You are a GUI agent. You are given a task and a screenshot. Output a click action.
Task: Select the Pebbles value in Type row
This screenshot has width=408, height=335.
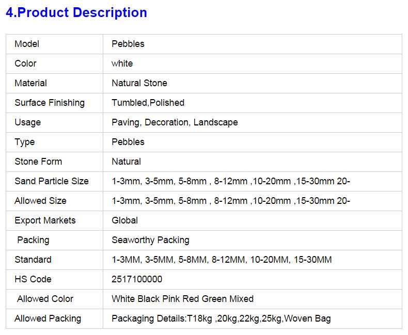point(128,142)
